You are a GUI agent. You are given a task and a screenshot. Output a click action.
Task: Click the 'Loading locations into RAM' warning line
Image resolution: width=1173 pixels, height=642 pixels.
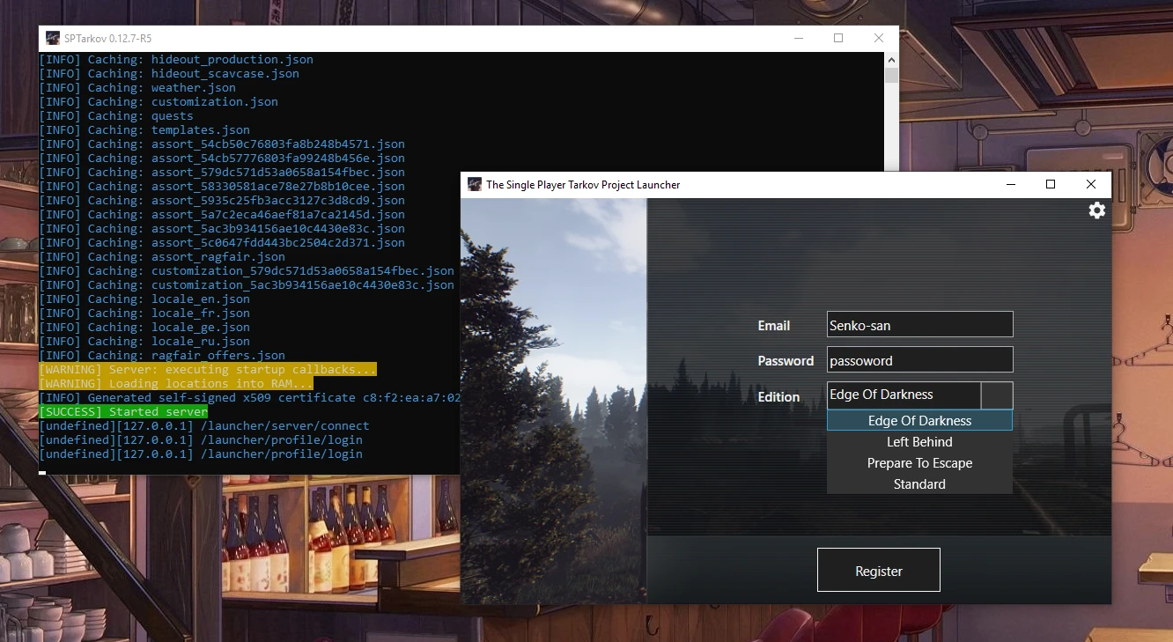[176, 383]
